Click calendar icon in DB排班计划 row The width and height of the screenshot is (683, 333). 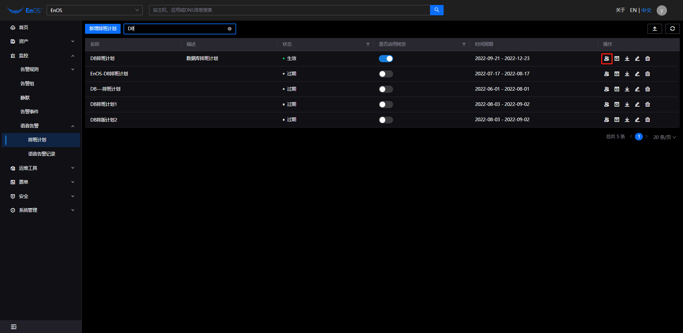point(617,59)
